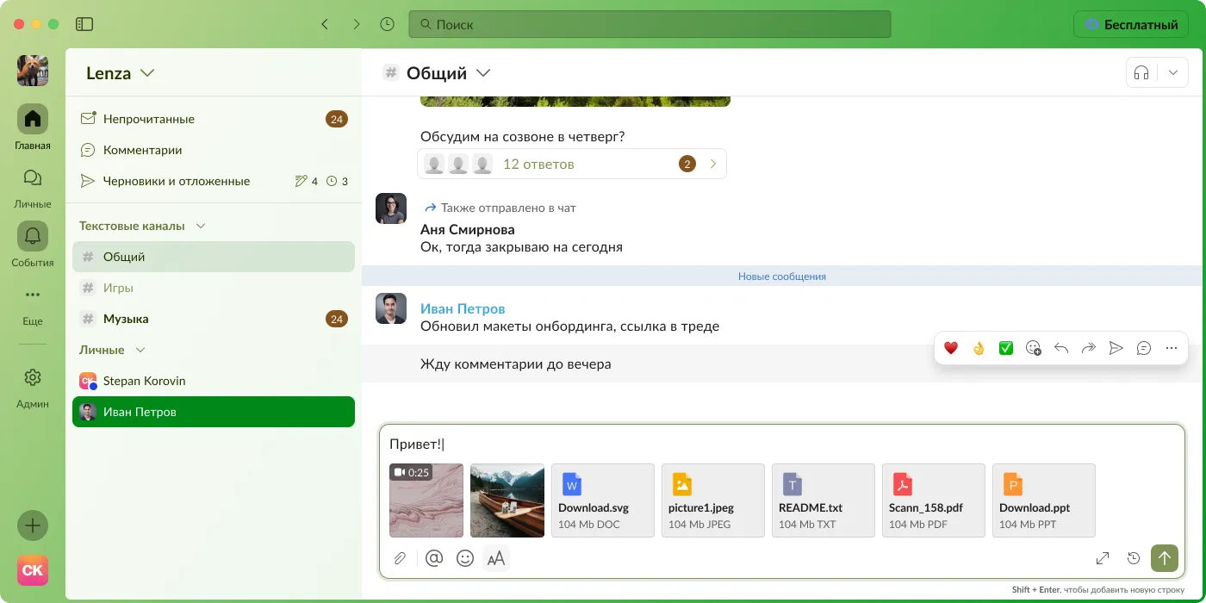Select the Общий channel in sidebar
This screenshot has height=603, width=1206.
[x=214, y=257]
